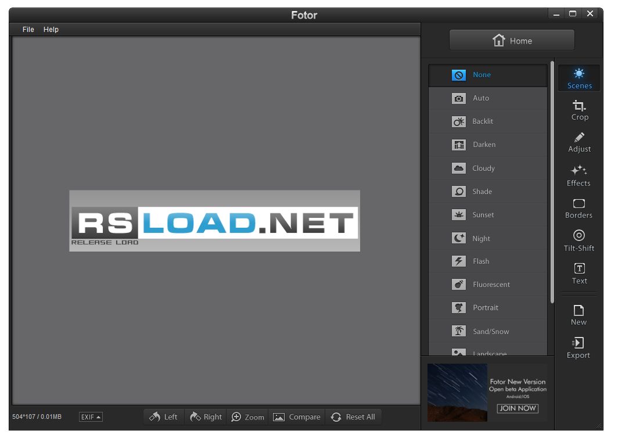This screenshot has width=618, height=445.
Task: Create a New project
Action: pyautogui.click(x=579, y=315)
